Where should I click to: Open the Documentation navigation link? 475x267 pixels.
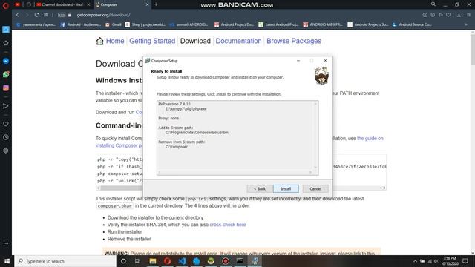(238, 41)
